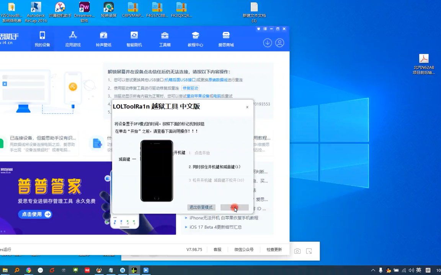Click the 开始 start button in the dialog

pos(234,207)
